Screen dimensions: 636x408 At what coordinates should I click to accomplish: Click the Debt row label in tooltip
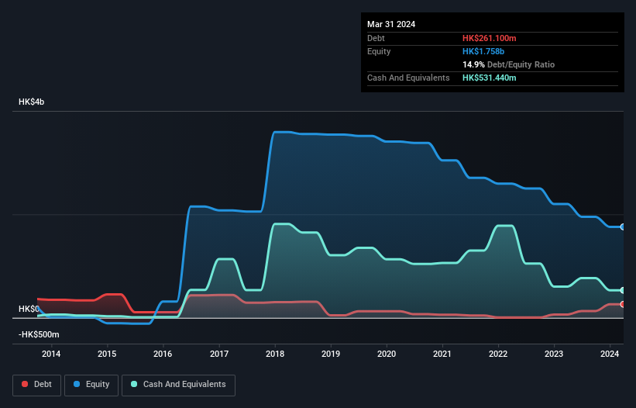click(x=376, y=38)
